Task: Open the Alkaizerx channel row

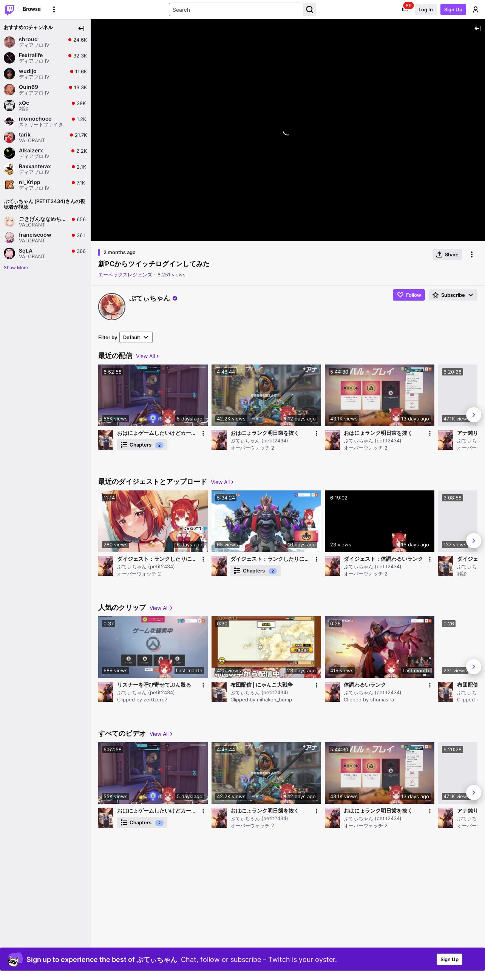Action: click(45, 153)
